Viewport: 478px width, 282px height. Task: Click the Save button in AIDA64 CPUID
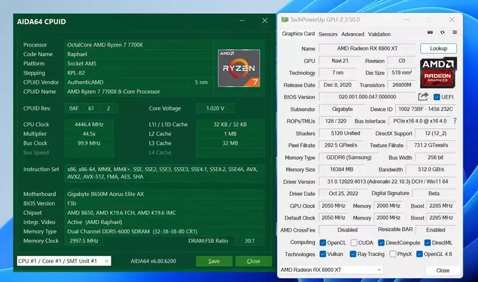coord(214,261)
